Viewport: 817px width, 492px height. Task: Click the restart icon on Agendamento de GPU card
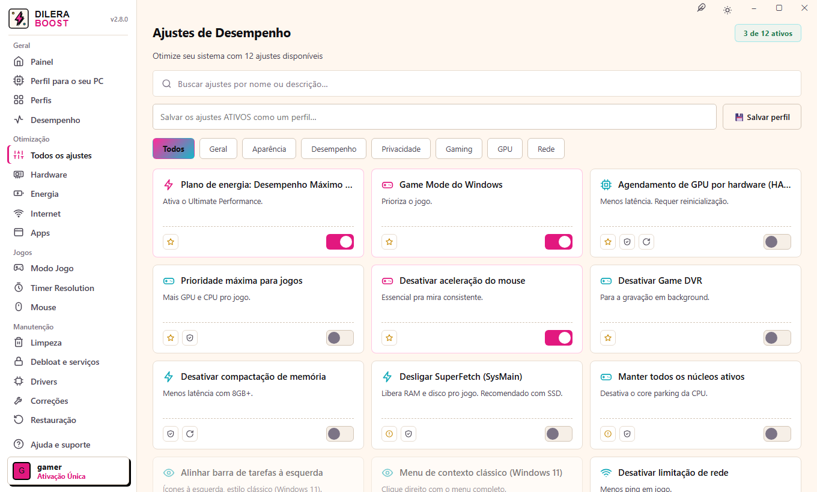coord(646,242)
